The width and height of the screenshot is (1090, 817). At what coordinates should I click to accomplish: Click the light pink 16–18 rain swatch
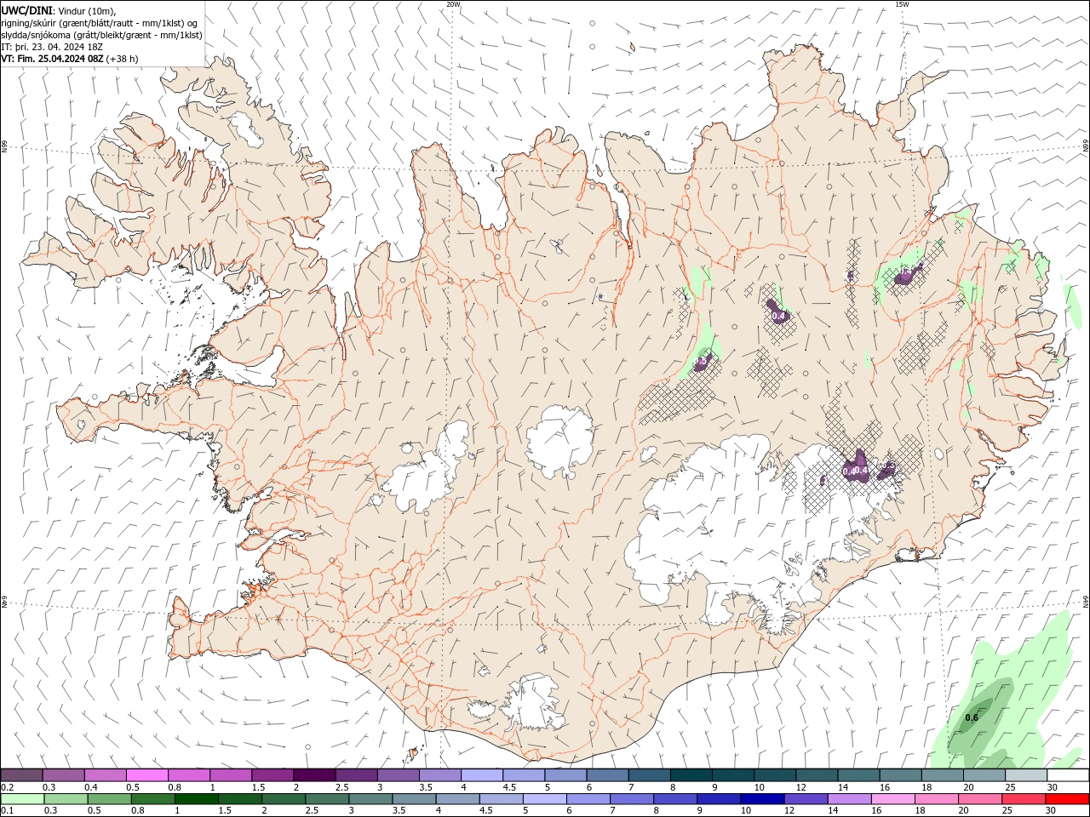coord(892,798)
